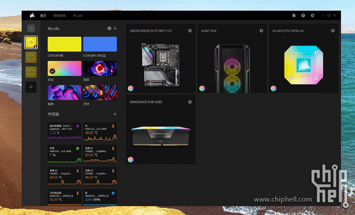
Task: Add a new profile with the sidebar plus
Action: coord(31,87)
